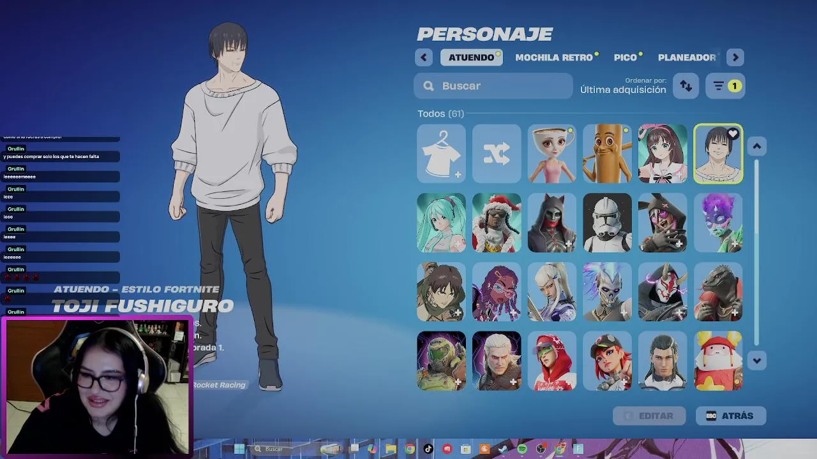Select the Clone Trooper helmet outfit

click(x=608, y=222)
